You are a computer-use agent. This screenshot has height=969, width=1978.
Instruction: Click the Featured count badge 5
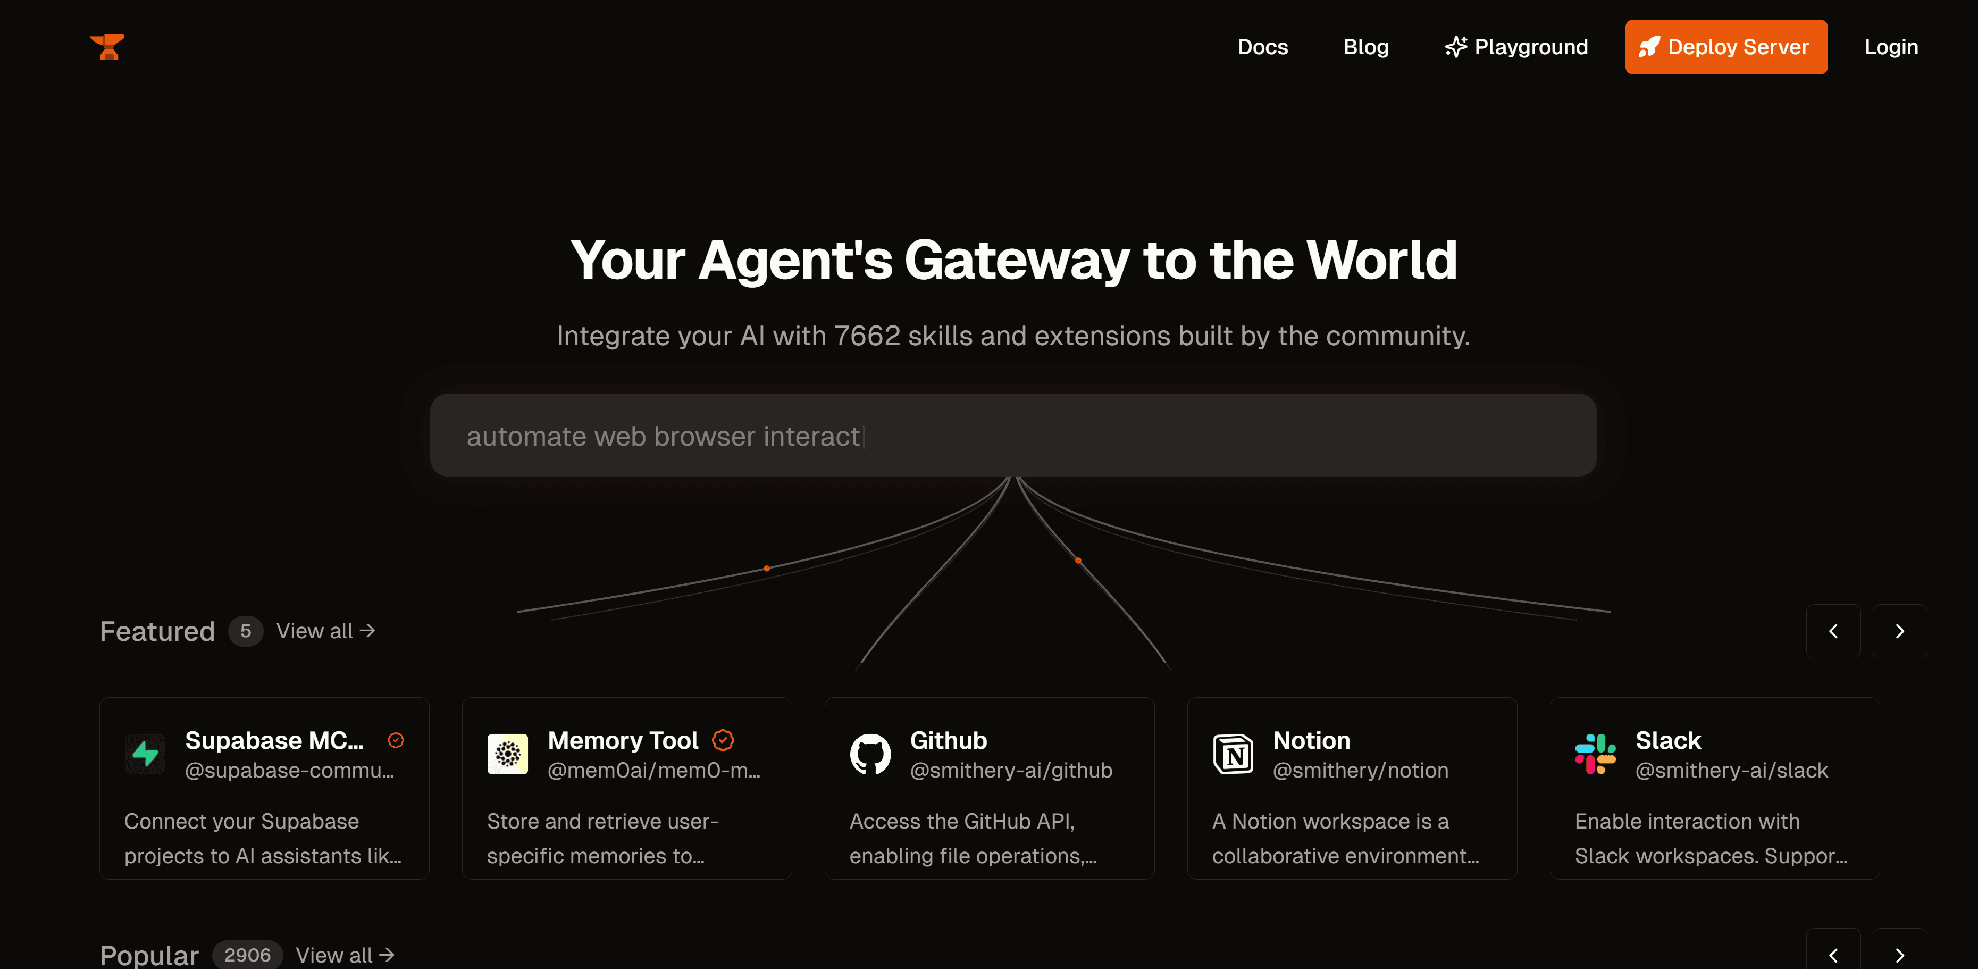[x=246, y=631]
